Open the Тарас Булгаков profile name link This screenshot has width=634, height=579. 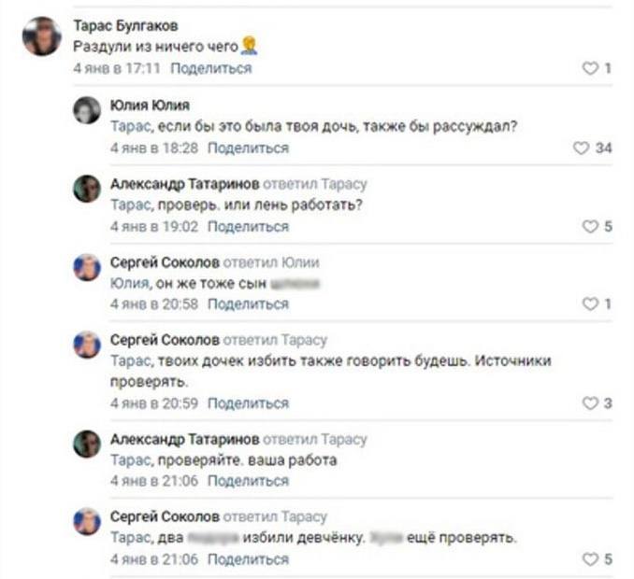tap(124, 25)
